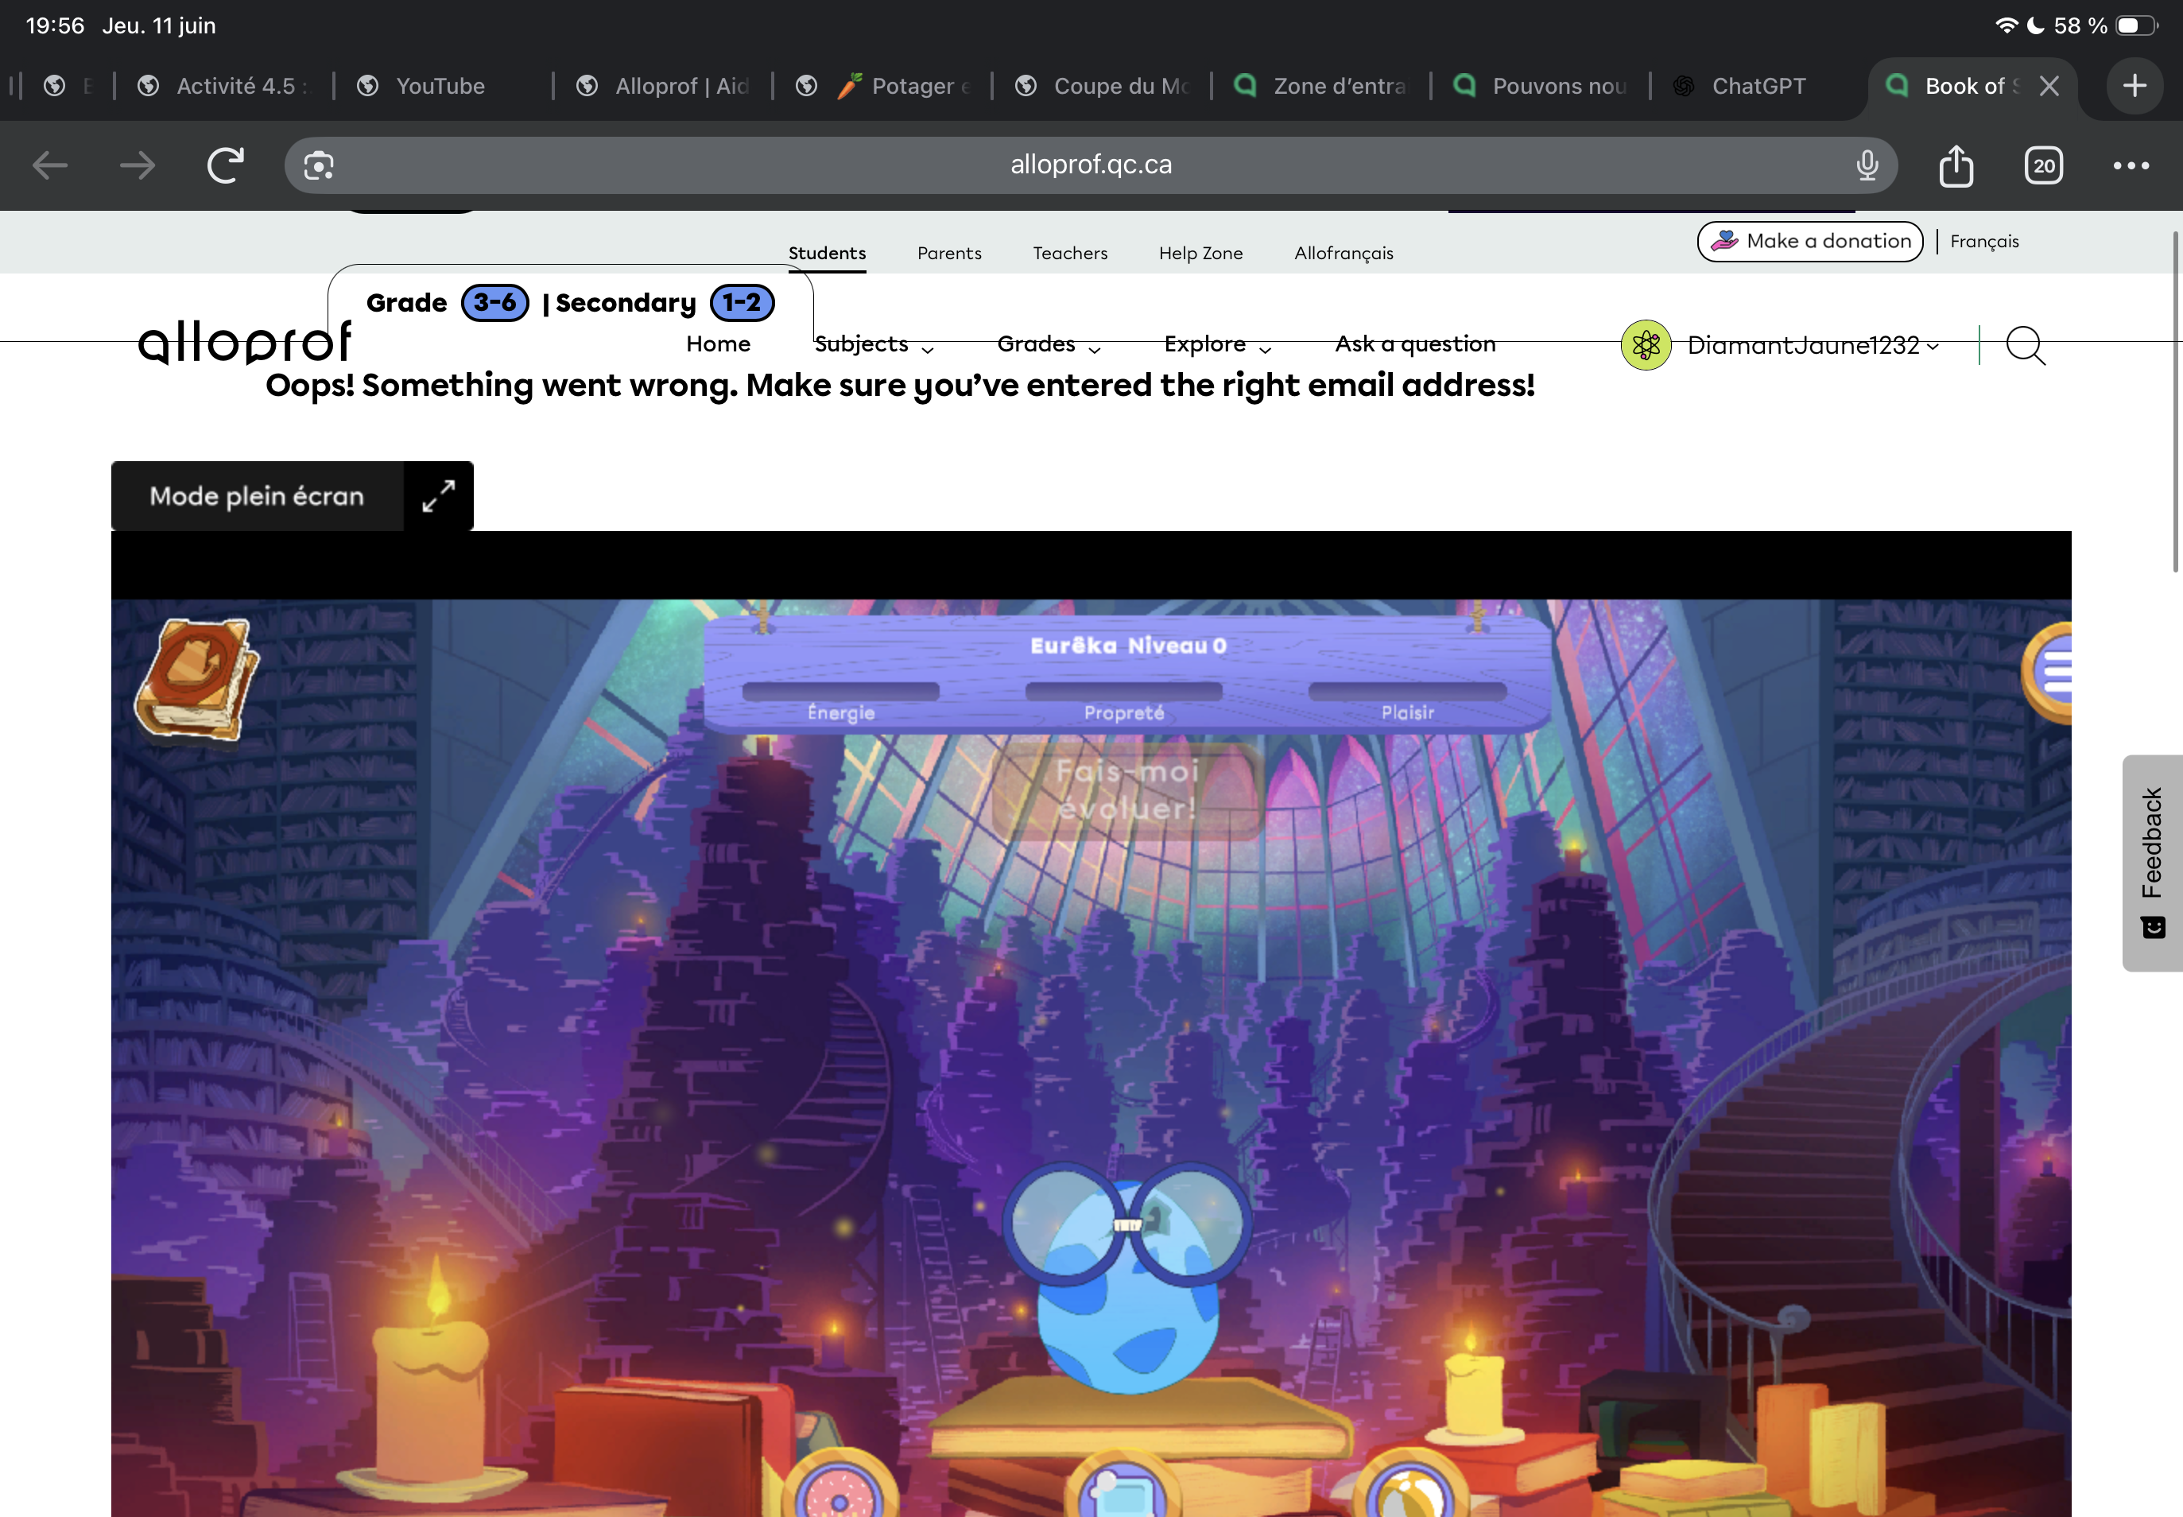Tap the blue egg creature with glasses
The image size is (2183, 1517).
pyautogui.click(x=1127, y=1278)
